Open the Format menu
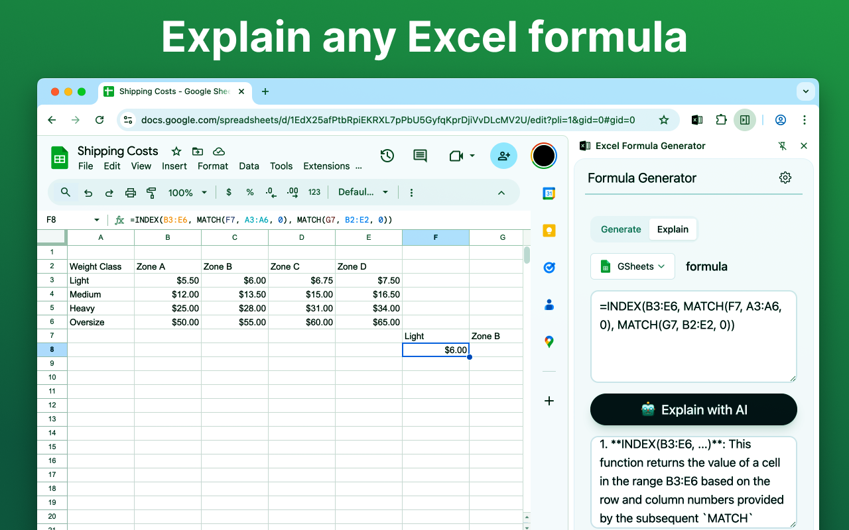 (213, 166)
